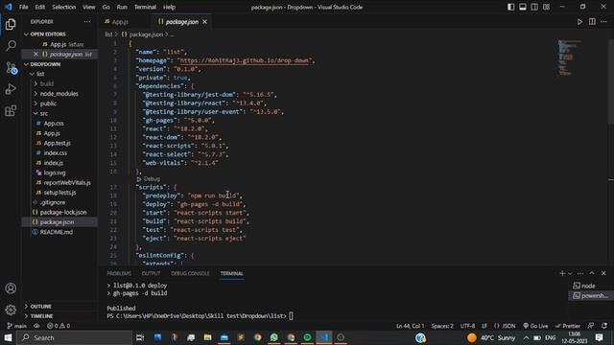Screen dimensions: 614x345
Task: Collapse the DROPDOWN workspace folder
Action: coord(45,64)
